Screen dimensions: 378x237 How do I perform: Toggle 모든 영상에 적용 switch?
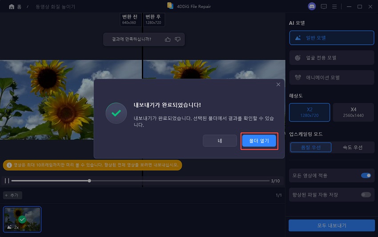[x=366, y=175]
